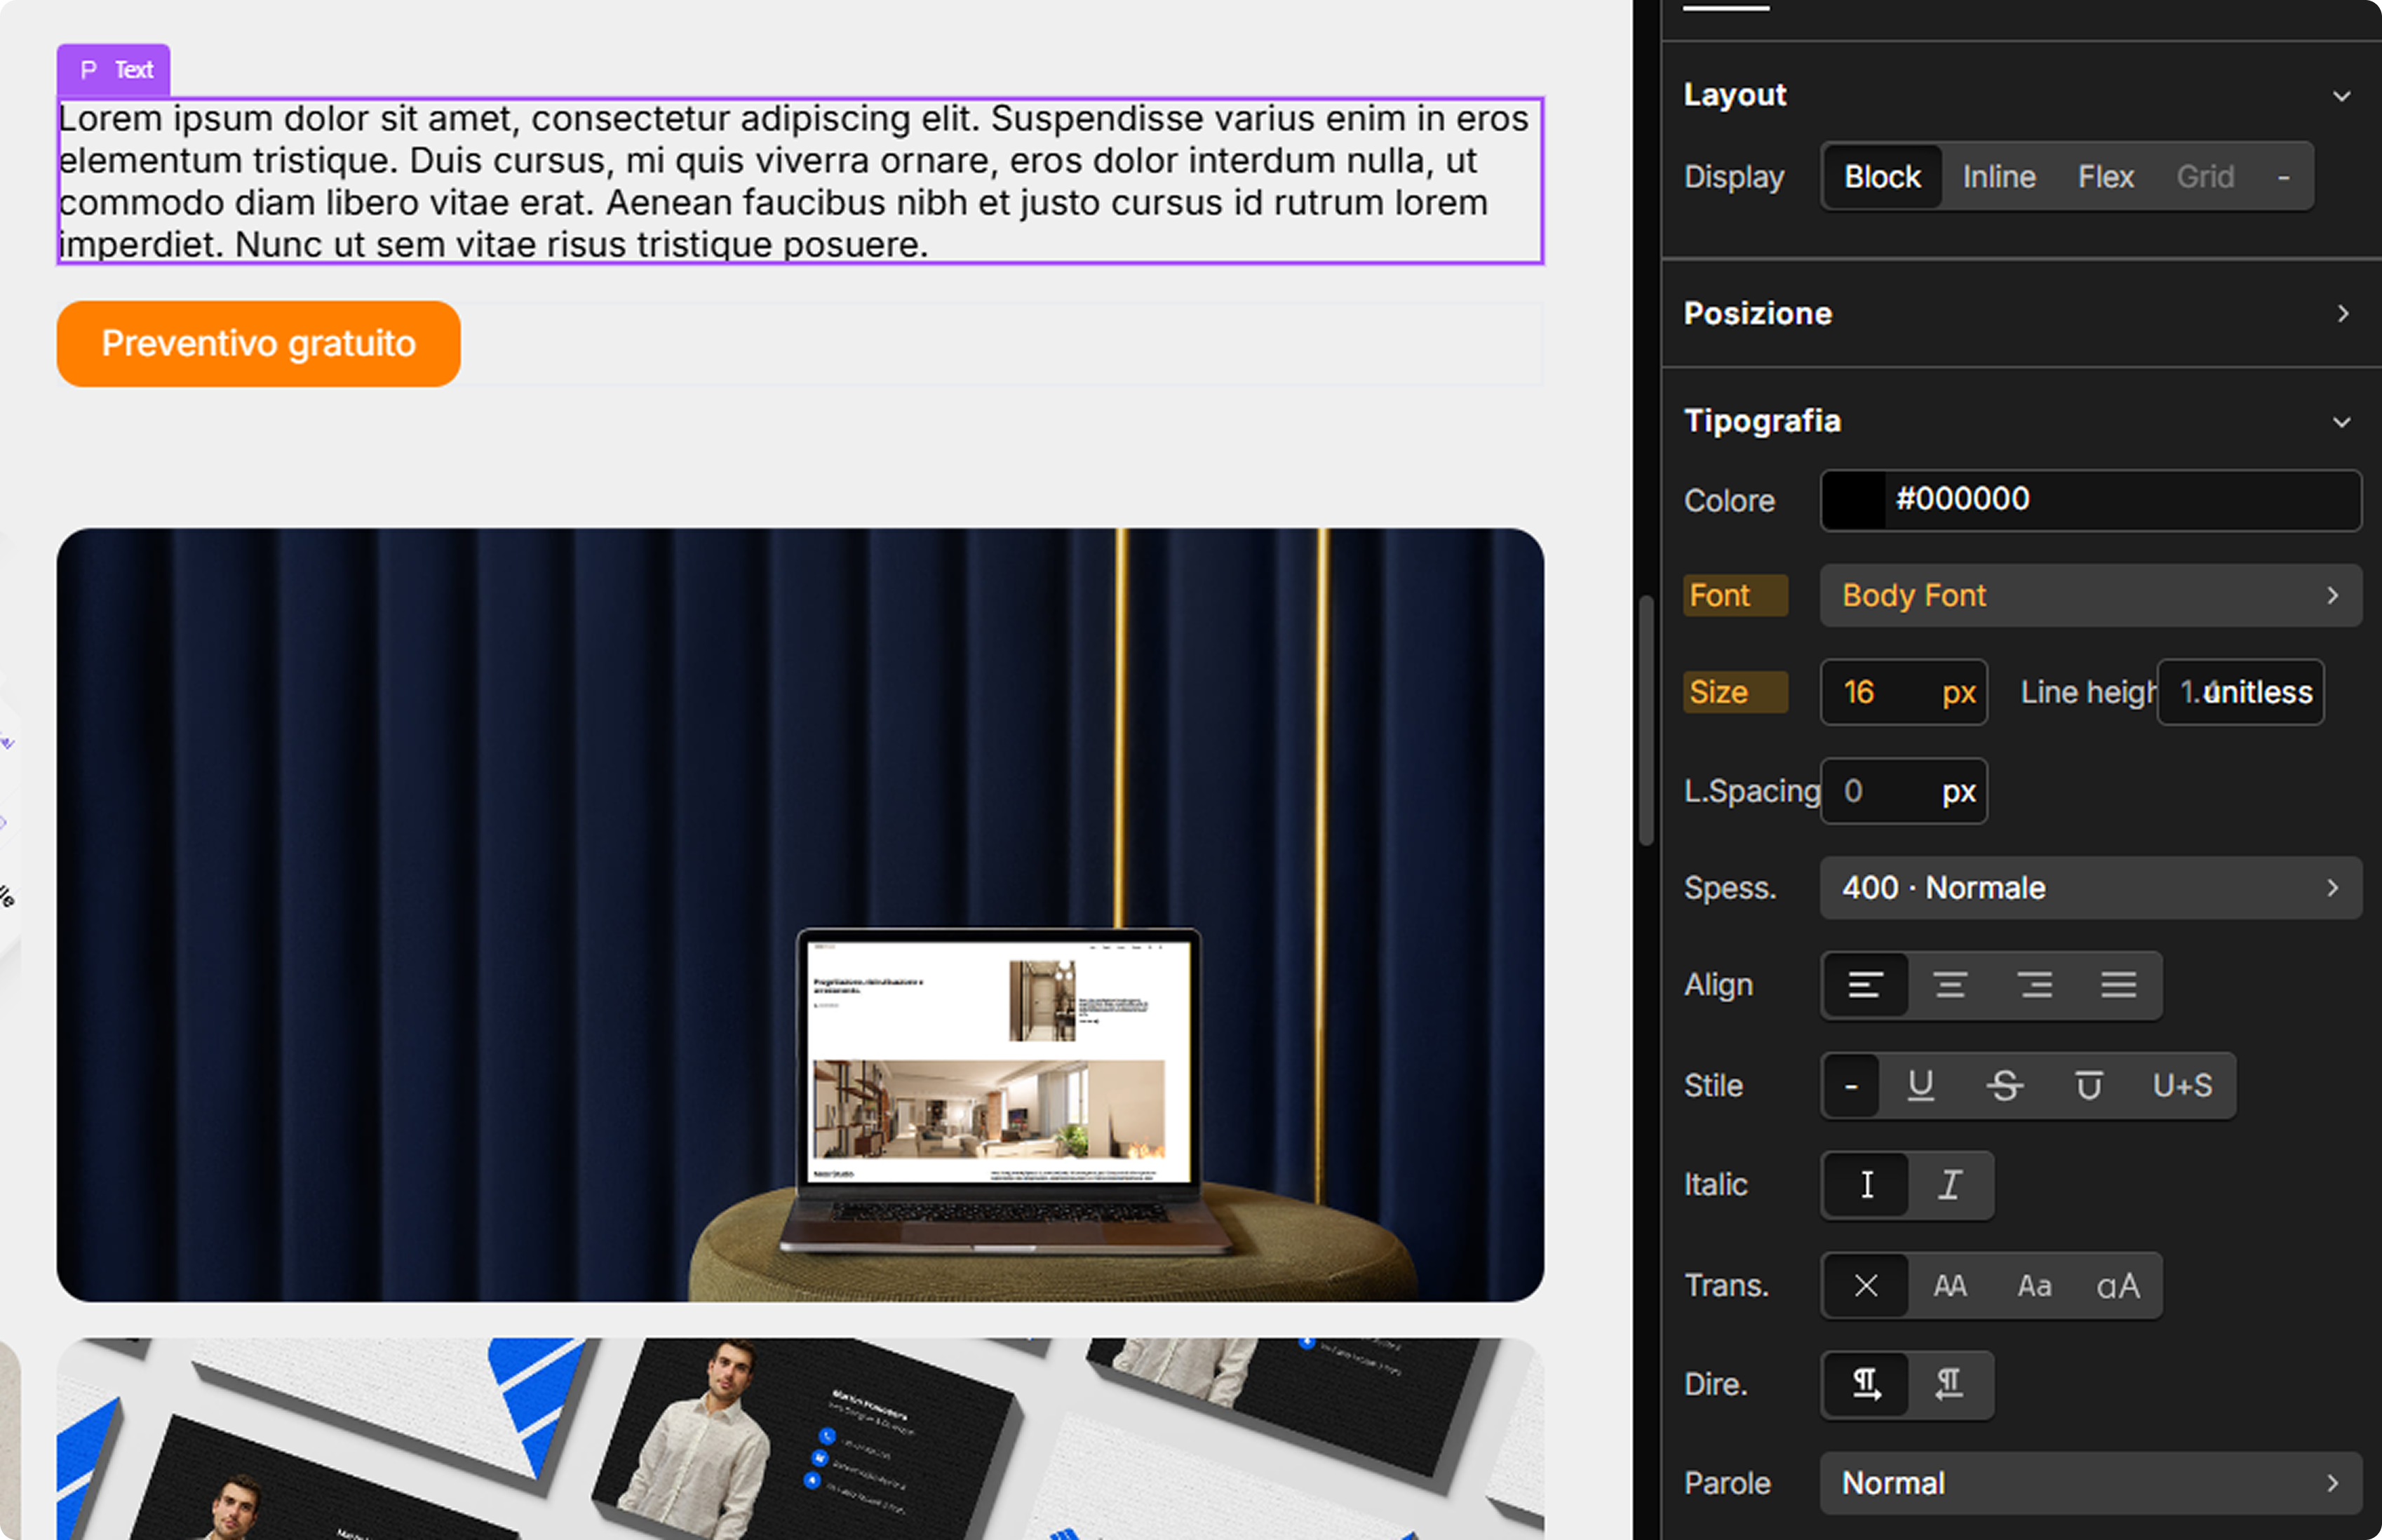Change the letter spacing px unit
2382x1540 pixels.
click(1958, 792)
